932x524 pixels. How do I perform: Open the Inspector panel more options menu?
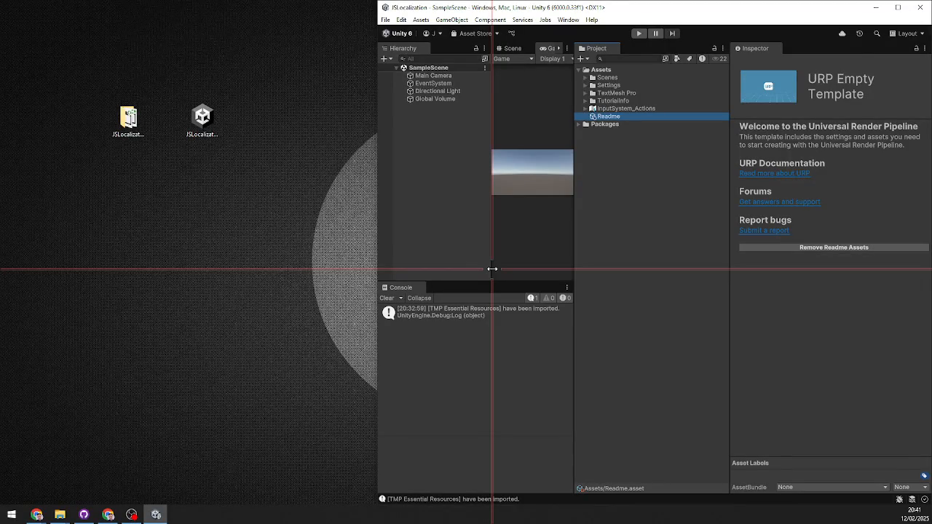pyautogui.click(x=925, y=49)
